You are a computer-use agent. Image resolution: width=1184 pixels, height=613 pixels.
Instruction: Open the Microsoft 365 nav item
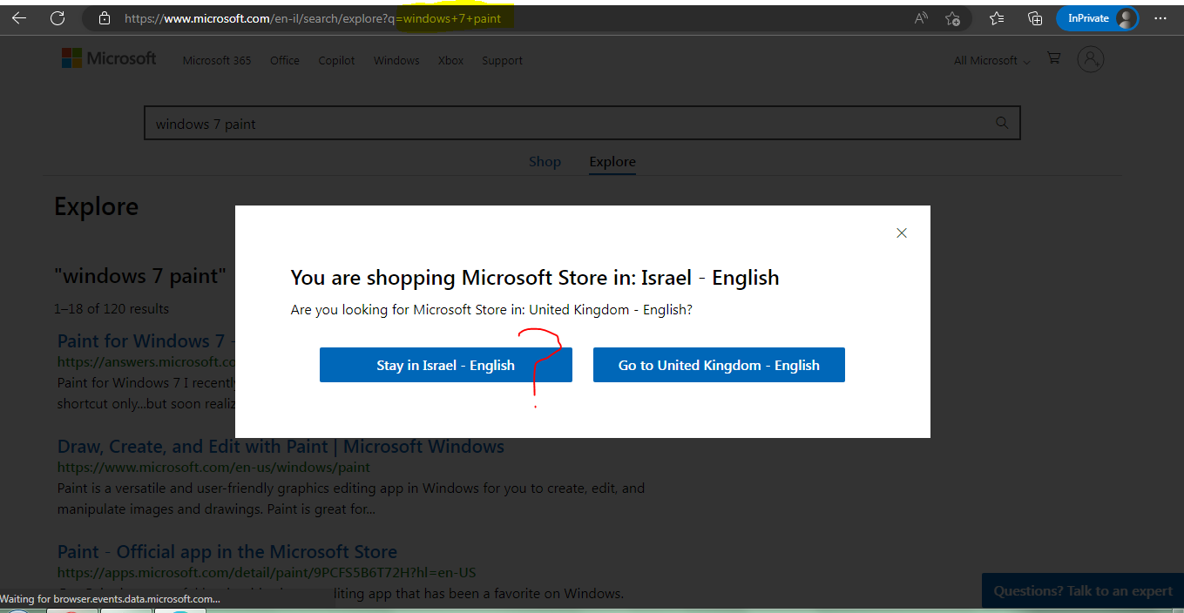pos(217,61)
